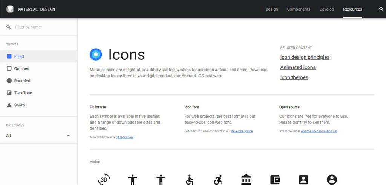Open the Components tab
This screenshot has width=386, height=185.
click(x=299, y=9)
